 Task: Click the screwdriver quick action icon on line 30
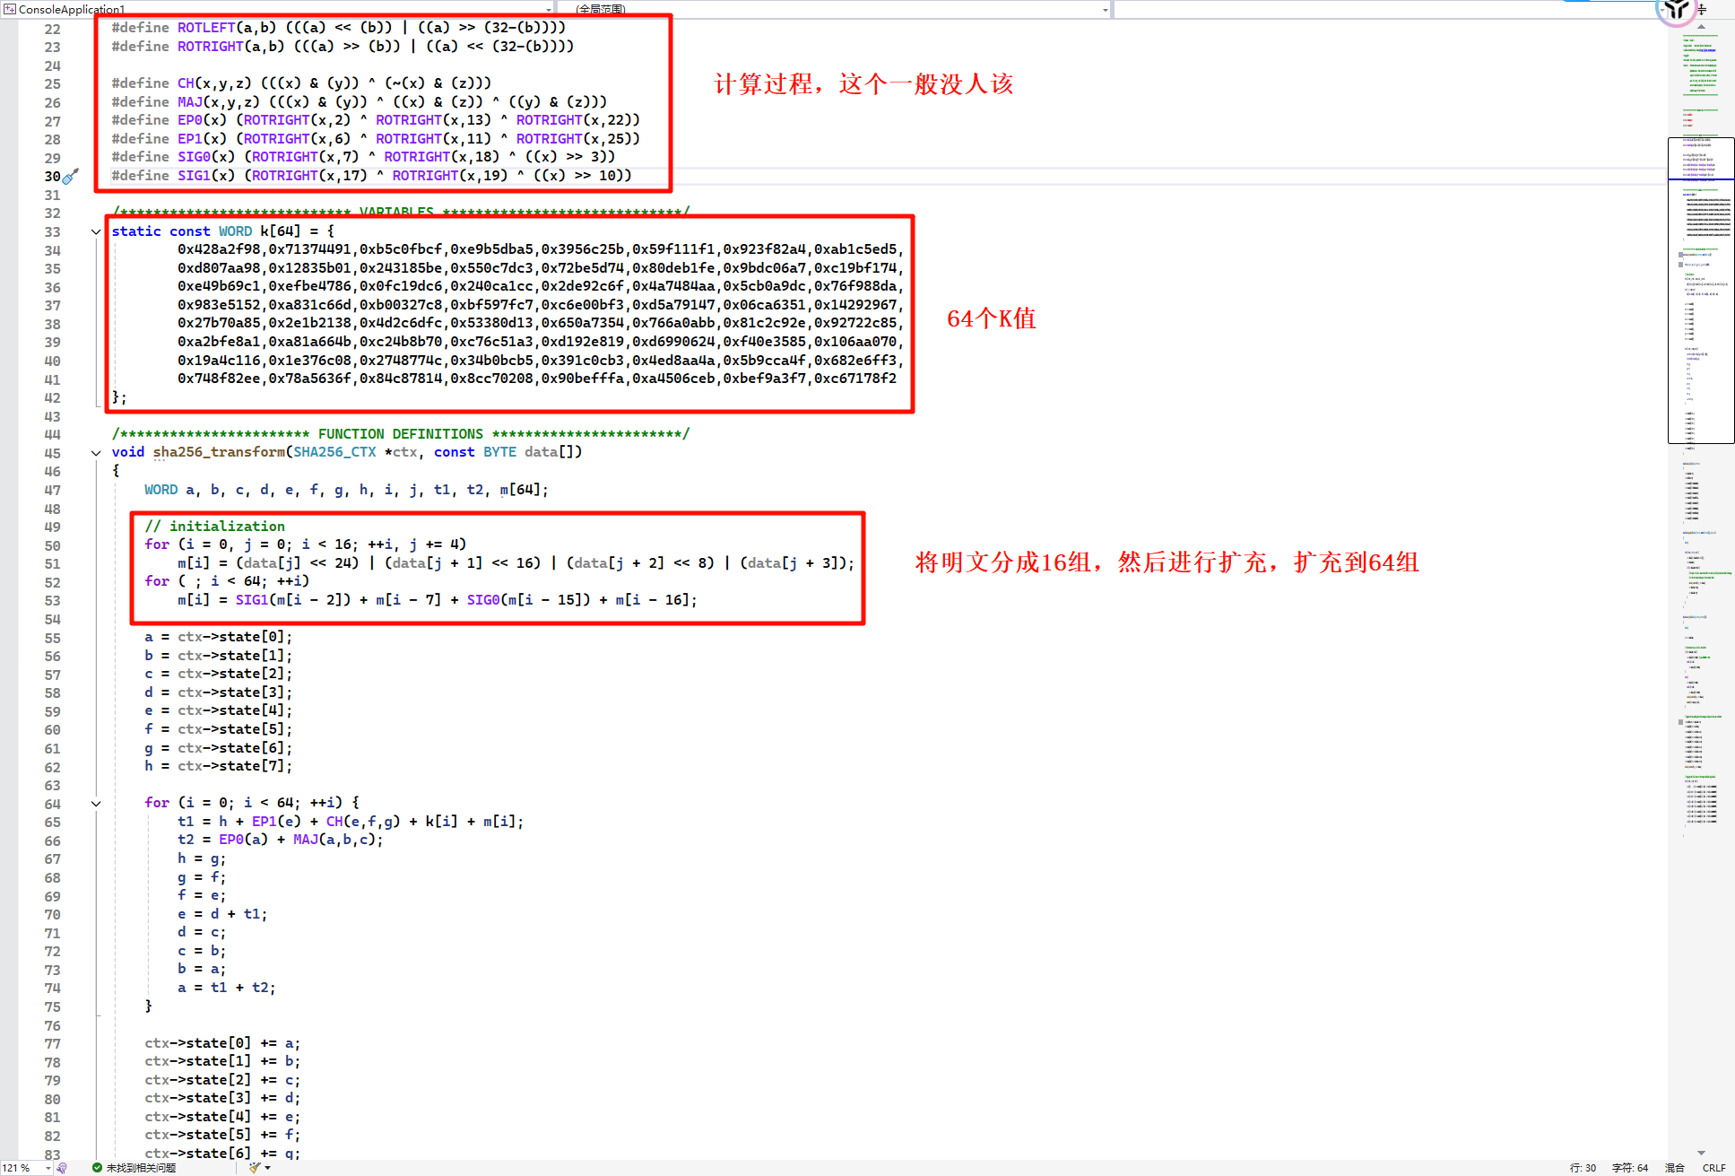click(x=71, y=176)
